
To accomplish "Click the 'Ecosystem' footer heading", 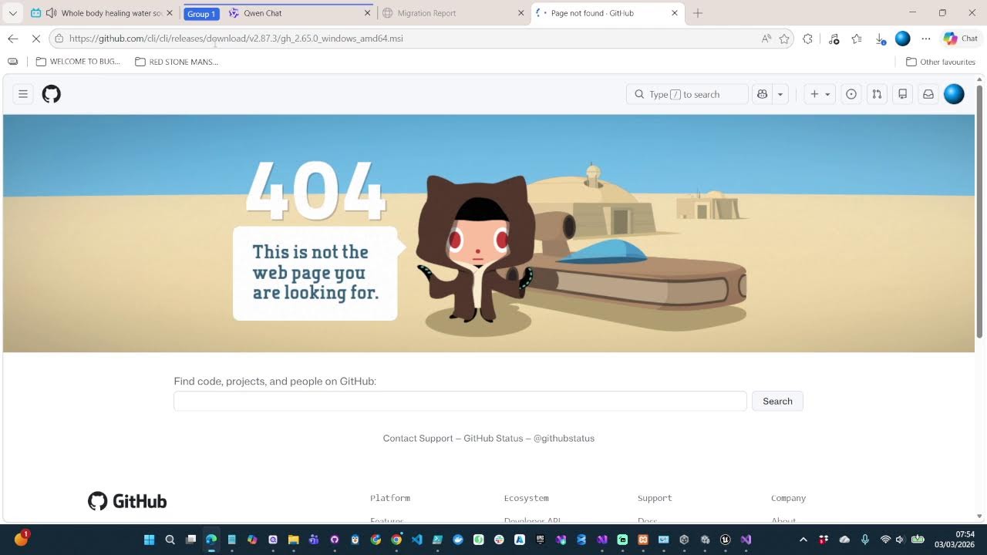I will (527, 498).
